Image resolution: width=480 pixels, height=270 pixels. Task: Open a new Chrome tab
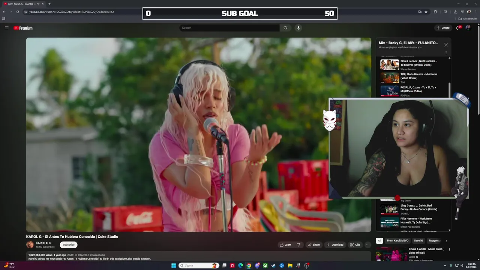click(49, 4)
